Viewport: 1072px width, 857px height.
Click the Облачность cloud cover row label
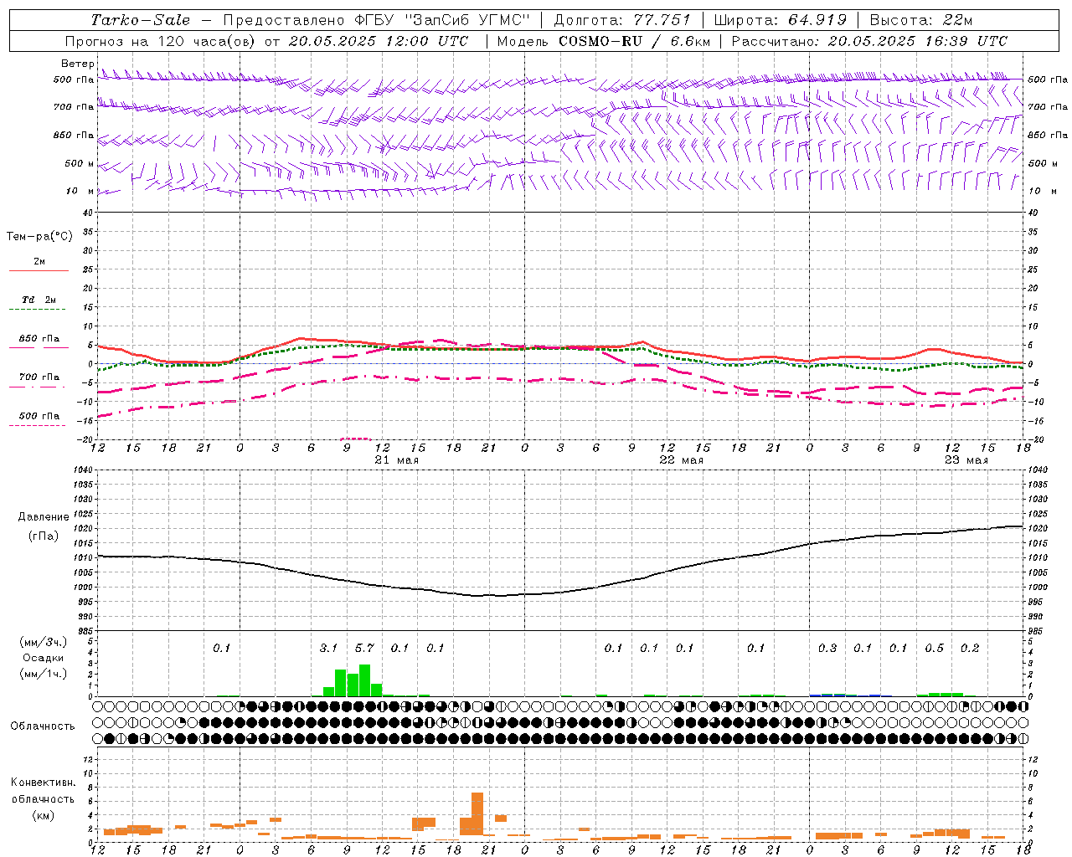coord(43,726)
